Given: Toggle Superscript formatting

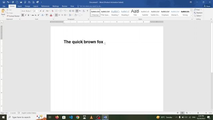Looking at the screenshot, I should (39, 15).
